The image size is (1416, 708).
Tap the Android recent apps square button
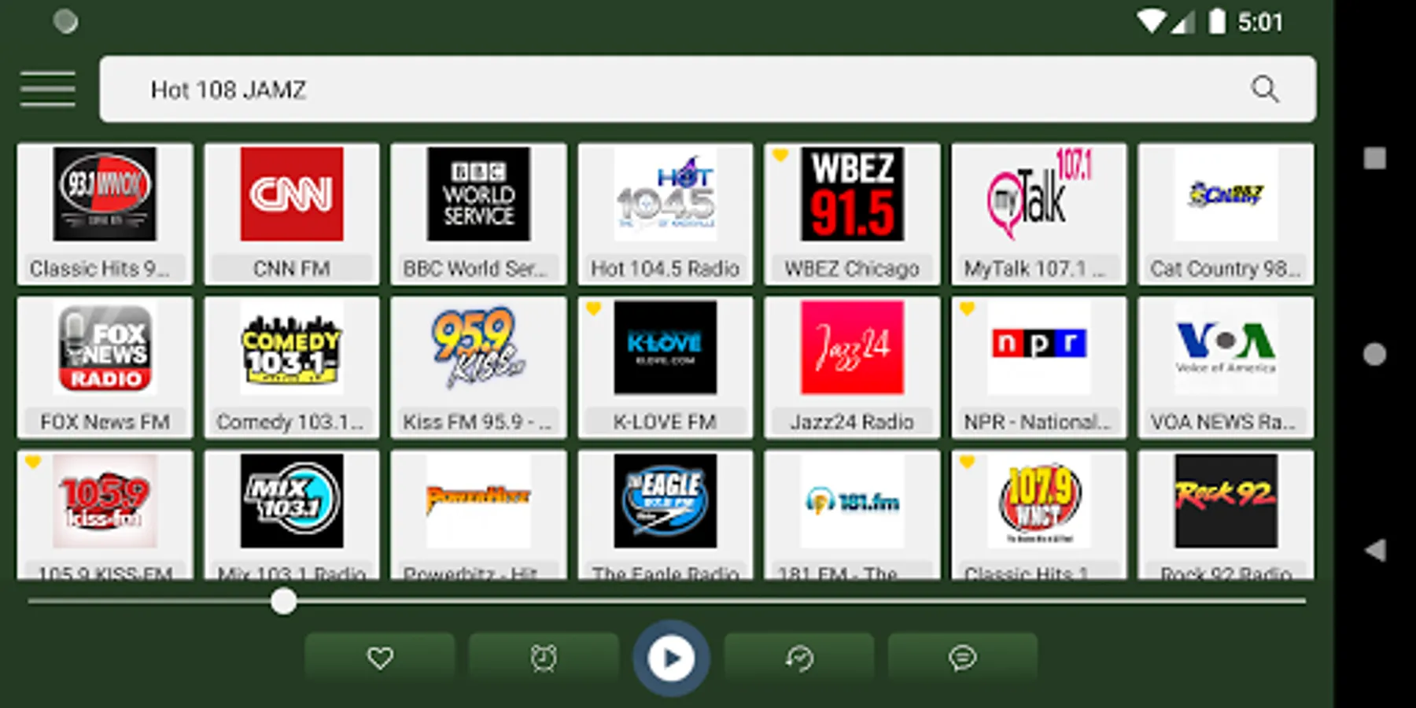1374,158
